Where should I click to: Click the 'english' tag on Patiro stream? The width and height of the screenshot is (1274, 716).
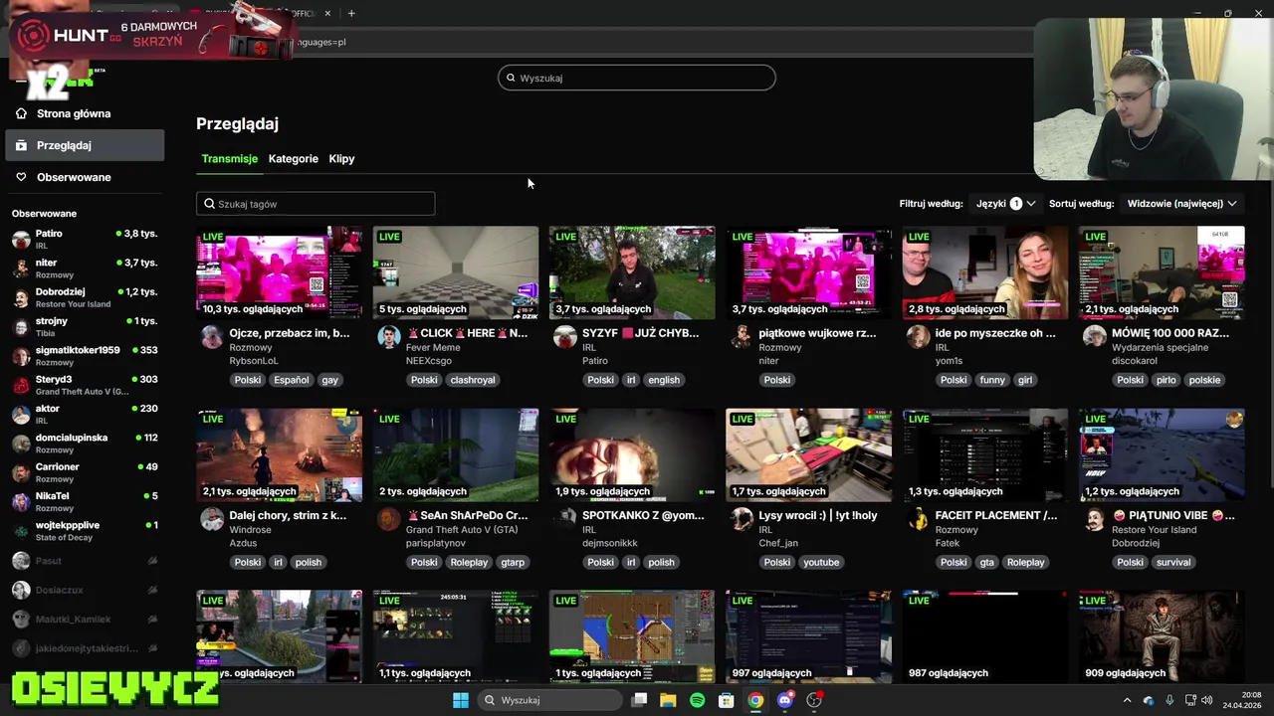coord(664,380)
